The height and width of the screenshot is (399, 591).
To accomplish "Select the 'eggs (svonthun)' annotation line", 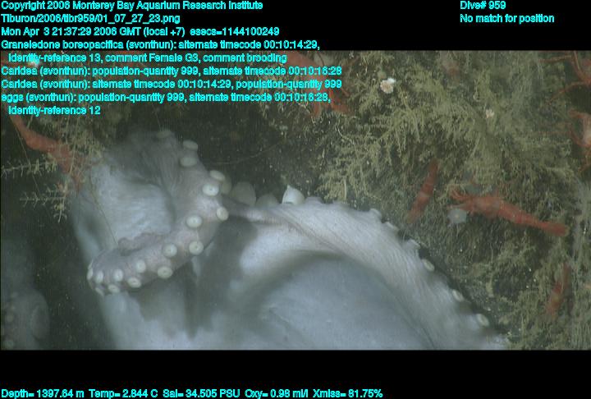I will [x=166, y=98].
